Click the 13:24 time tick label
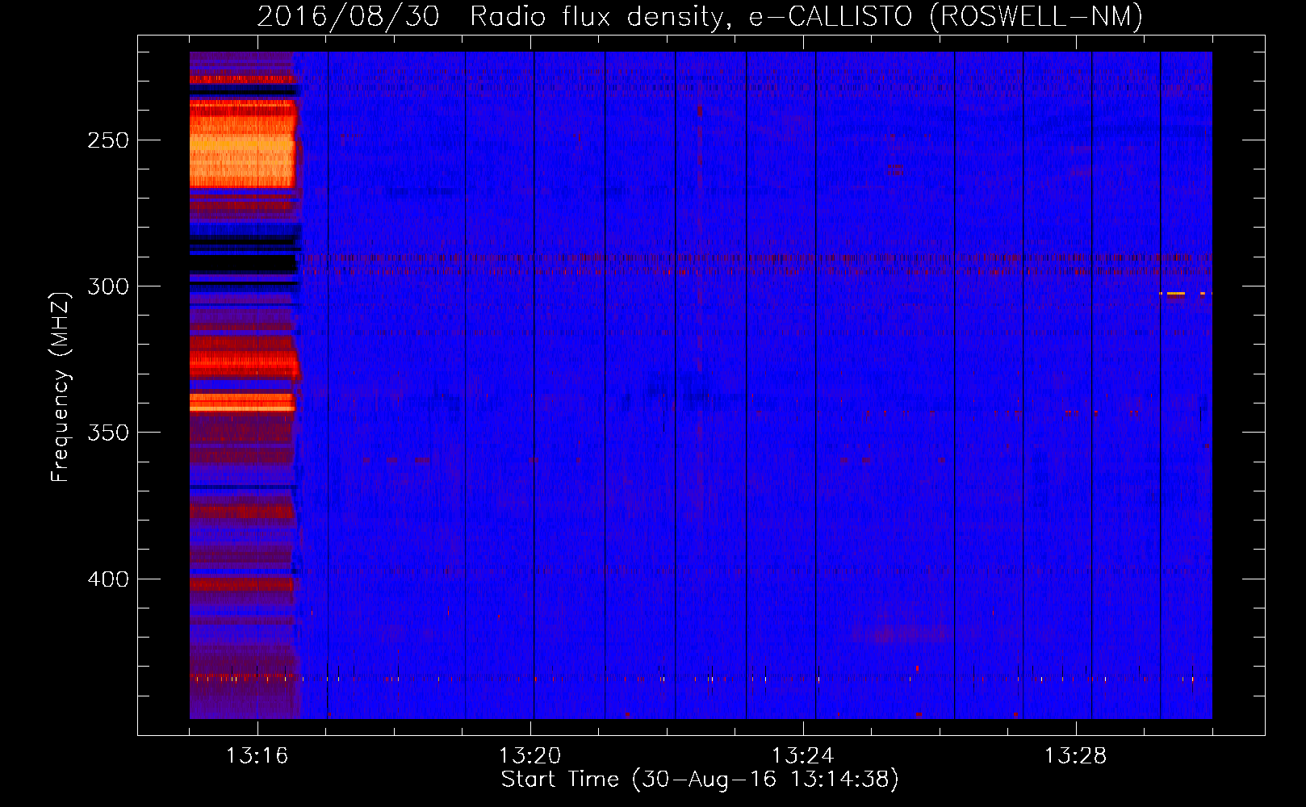1306x807 pixels. tap(802, 756)
